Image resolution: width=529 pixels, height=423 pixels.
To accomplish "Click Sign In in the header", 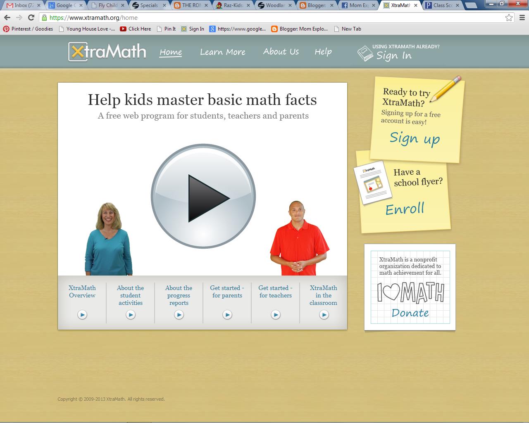I will tap(394, 56).
